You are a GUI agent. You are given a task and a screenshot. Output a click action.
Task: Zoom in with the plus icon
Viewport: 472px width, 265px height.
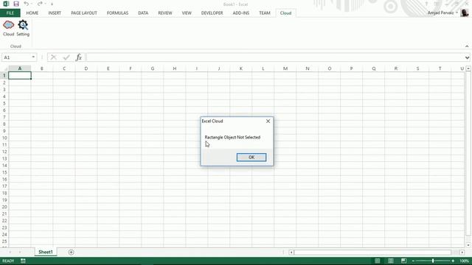point(453,261)
